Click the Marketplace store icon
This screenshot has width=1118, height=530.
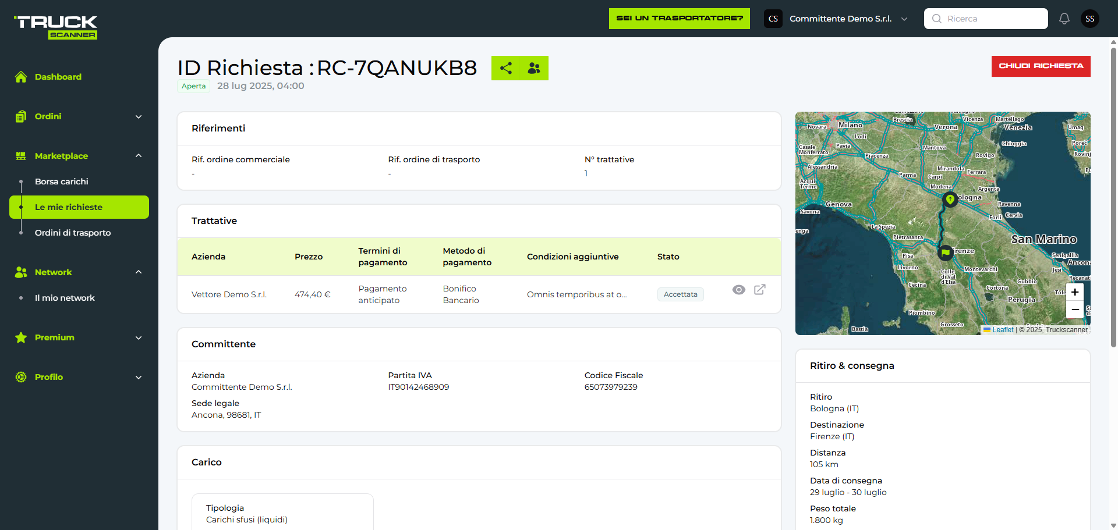tap(21, 156)
